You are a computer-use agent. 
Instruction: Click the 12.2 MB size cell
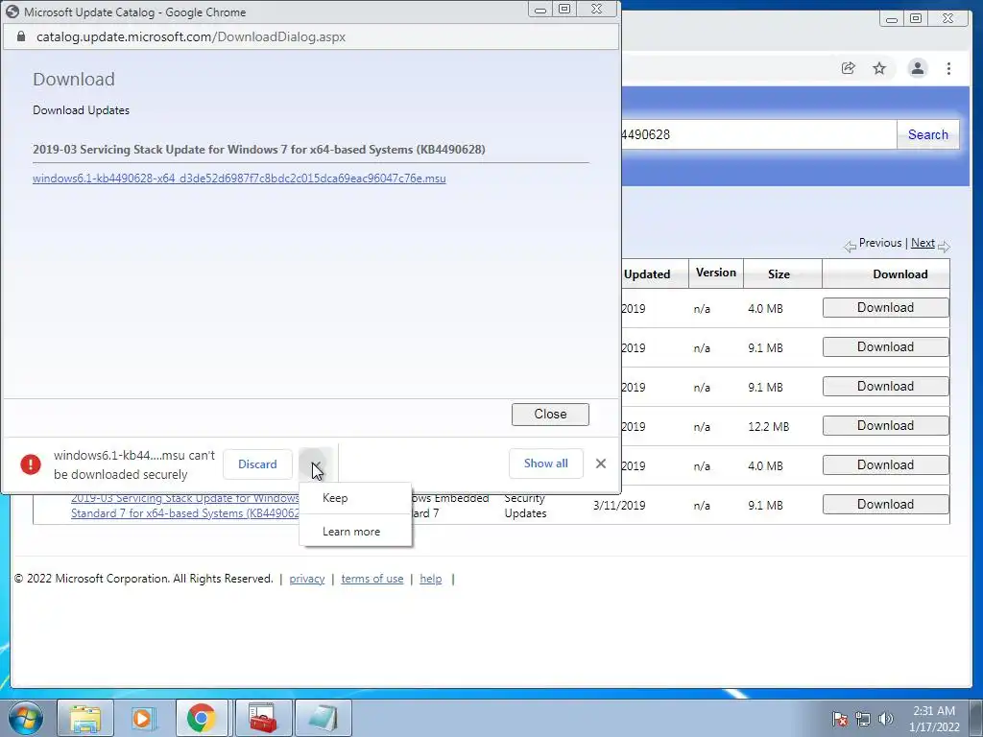(769, 427)
